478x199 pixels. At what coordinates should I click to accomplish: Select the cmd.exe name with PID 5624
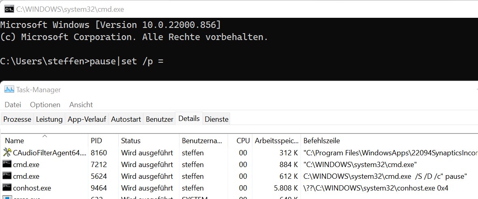(26, 176)
